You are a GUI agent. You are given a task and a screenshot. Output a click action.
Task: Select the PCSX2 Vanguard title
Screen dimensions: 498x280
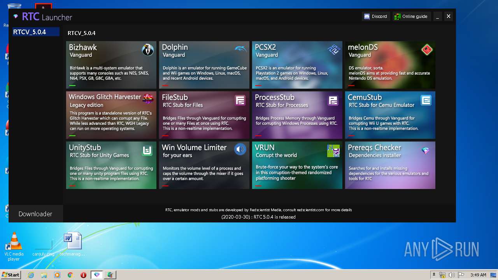pos(266,47)
